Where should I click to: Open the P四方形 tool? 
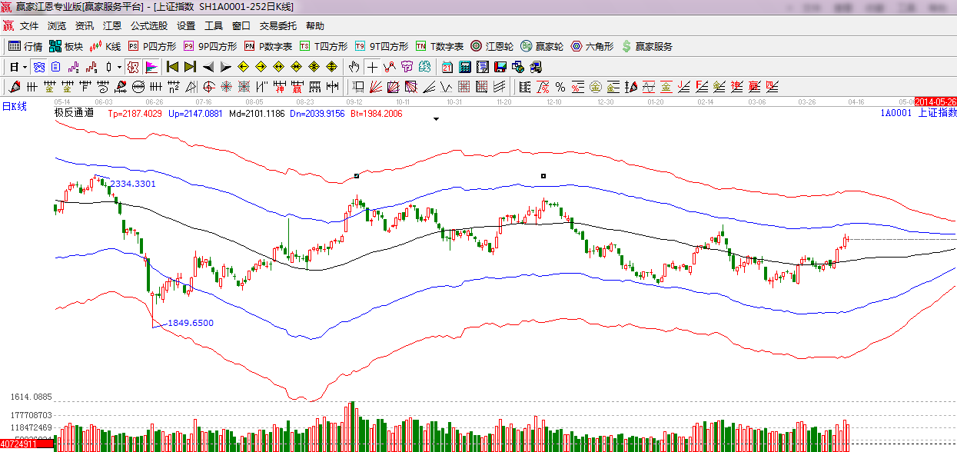point(151,46)
